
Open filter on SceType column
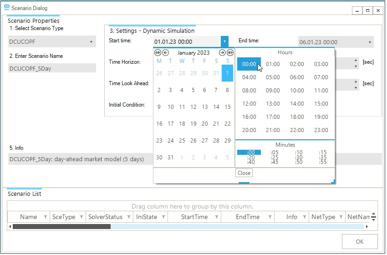point(81,217)
